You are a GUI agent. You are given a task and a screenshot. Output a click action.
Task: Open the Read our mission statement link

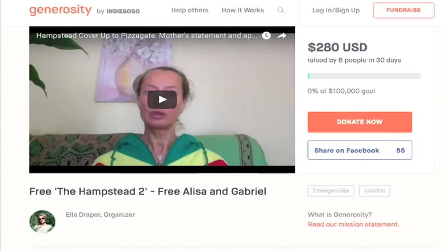pos(353,224)
